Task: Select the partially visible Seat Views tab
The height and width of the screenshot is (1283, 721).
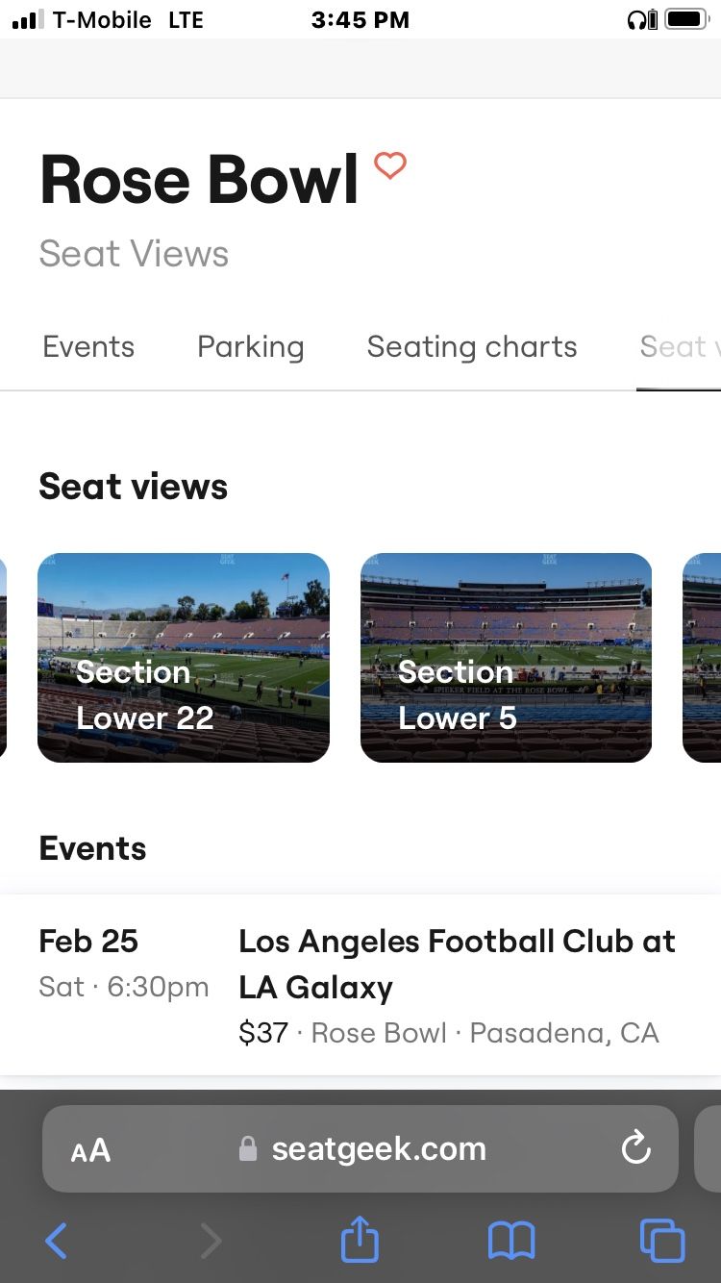Action: 679,347
